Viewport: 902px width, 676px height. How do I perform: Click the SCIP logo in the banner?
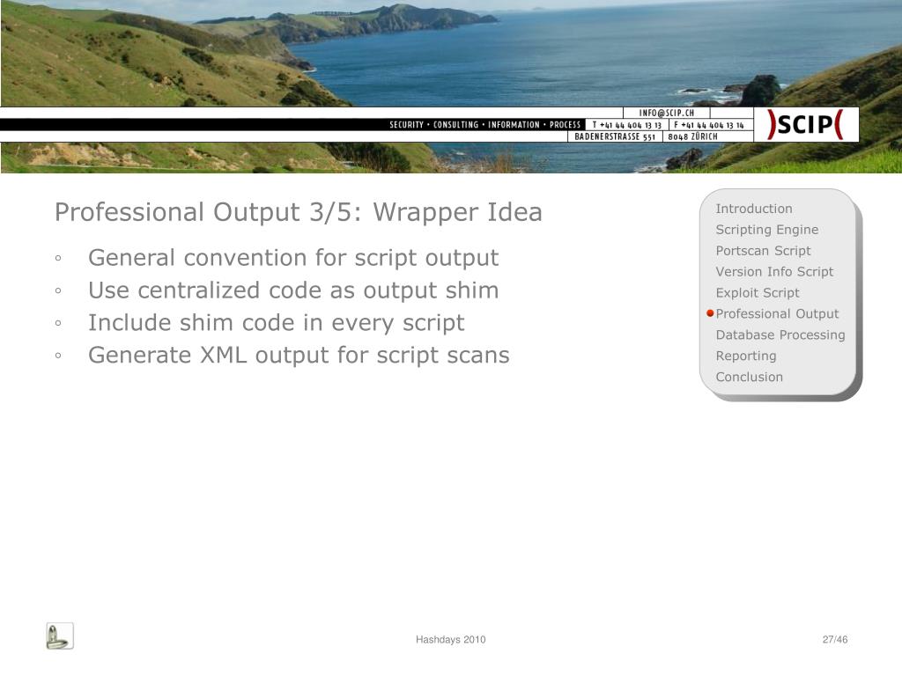click(x=805, y=124)
